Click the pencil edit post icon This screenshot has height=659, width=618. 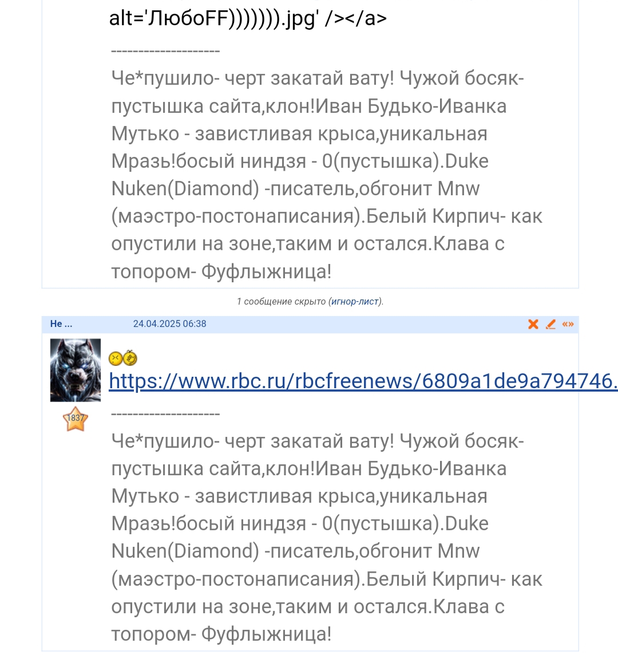551,324
